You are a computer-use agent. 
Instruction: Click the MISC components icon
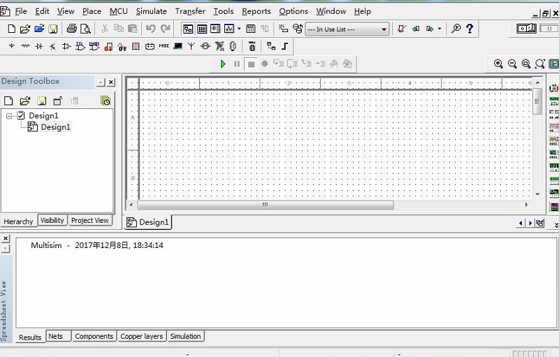164,46
